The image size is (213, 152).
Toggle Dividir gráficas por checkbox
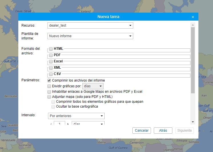[x=49, y=86]
